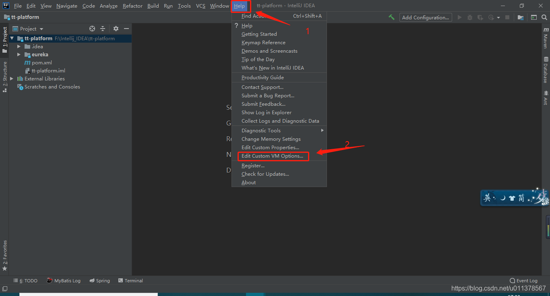The width and height of the screenshot is (550, 296).
Task: Select Keymap Reference menu item
Action: [x=279, y=42]
